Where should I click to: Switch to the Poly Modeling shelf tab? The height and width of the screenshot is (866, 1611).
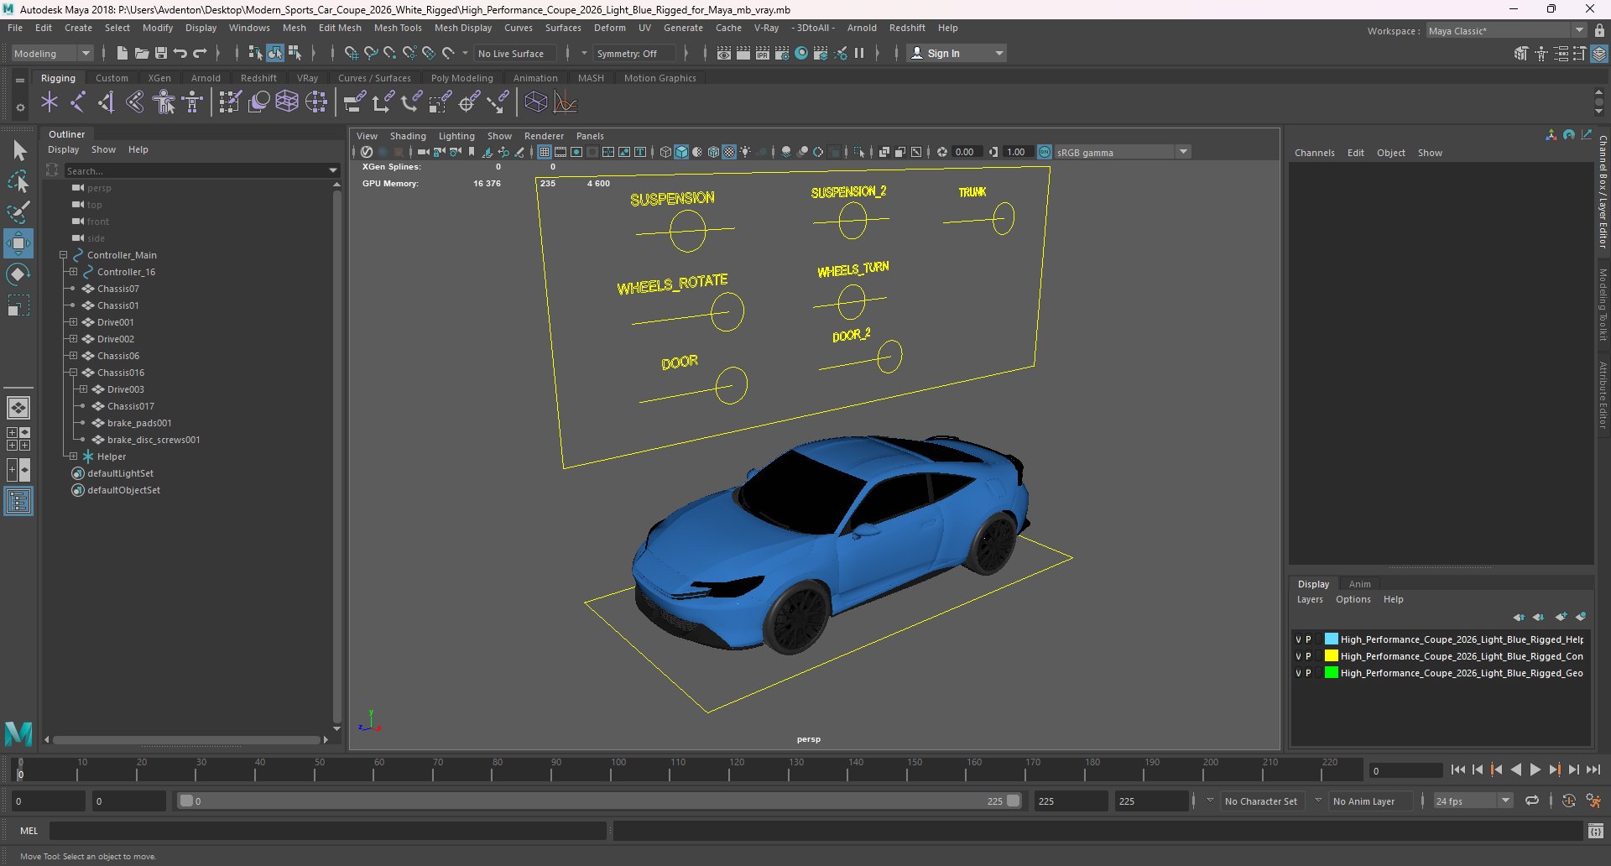click(x=461, y=78)
